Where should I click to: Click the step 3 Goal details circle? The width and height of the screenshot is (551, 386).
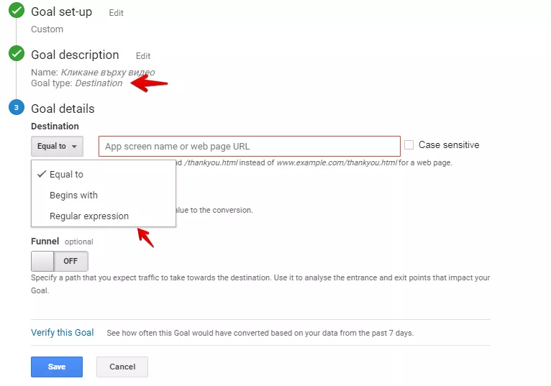pyautogui.click(x=17, y=108)
